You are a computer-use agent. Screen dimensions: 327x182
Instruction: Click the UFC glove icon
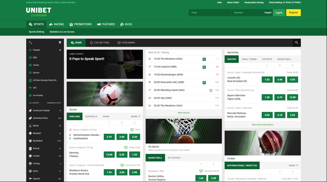point(30,88)
